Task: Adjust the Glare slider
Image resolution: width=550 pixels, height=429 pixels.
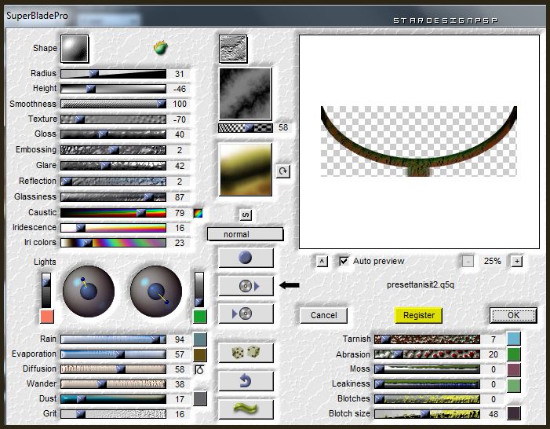Action: click(113, 166)
